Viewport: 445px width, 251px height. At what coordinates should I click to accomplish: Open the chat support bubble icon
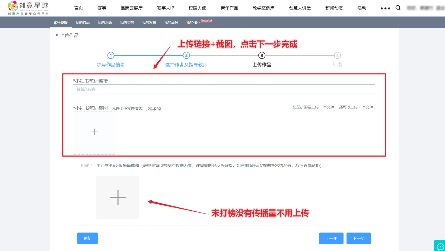tap(440, 246)
